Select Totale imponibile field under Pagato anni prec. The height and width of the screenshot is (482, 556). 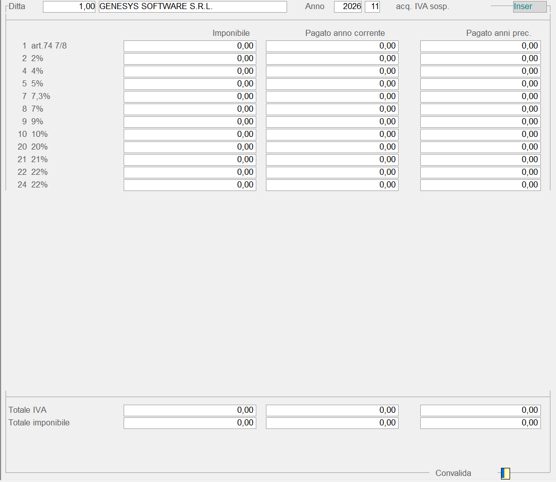[x=480, y=423]
